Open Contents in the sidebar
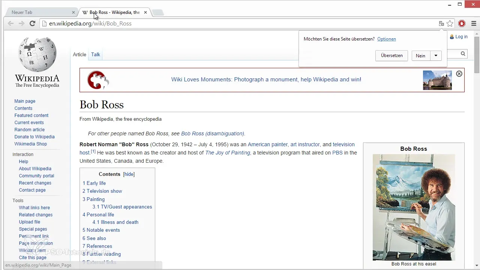The width and height of the screenshot is (480, 270). click(x=23, y=108)
